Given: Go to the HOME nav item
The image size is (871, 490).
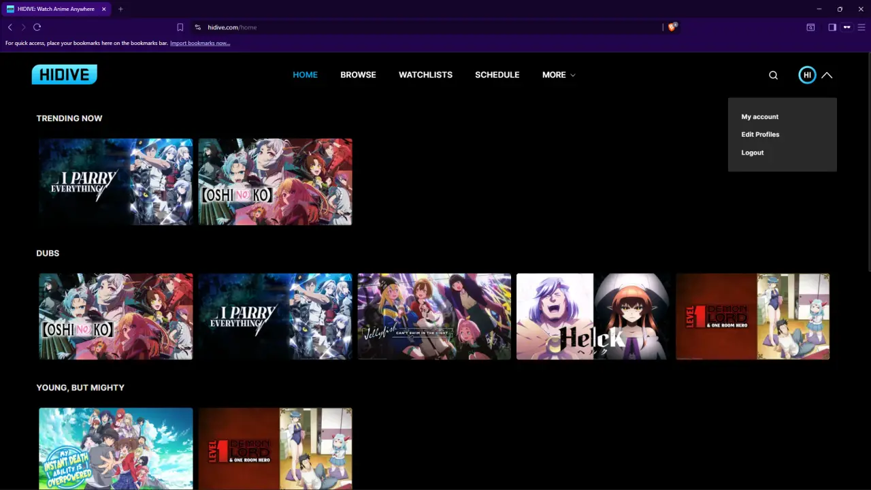Looking at the screenshot, I should (305, 75).
